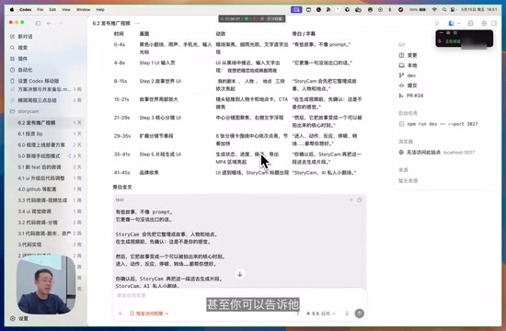The width and height of the screenshot is (506, 331).
Task: Send the message with the up-arrow button
Action: coord(359,314)
